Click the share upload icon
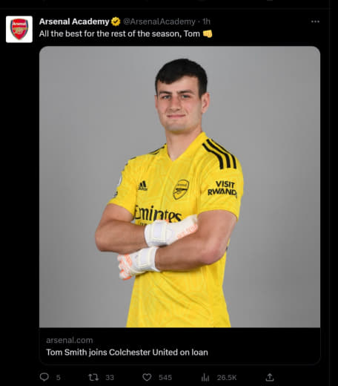The width and height of the screenshot is (338, 386). [x=270, y=377]
